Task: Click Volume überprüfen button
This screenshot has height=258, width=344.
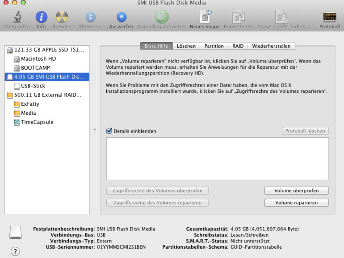Action: click(296, 191)
